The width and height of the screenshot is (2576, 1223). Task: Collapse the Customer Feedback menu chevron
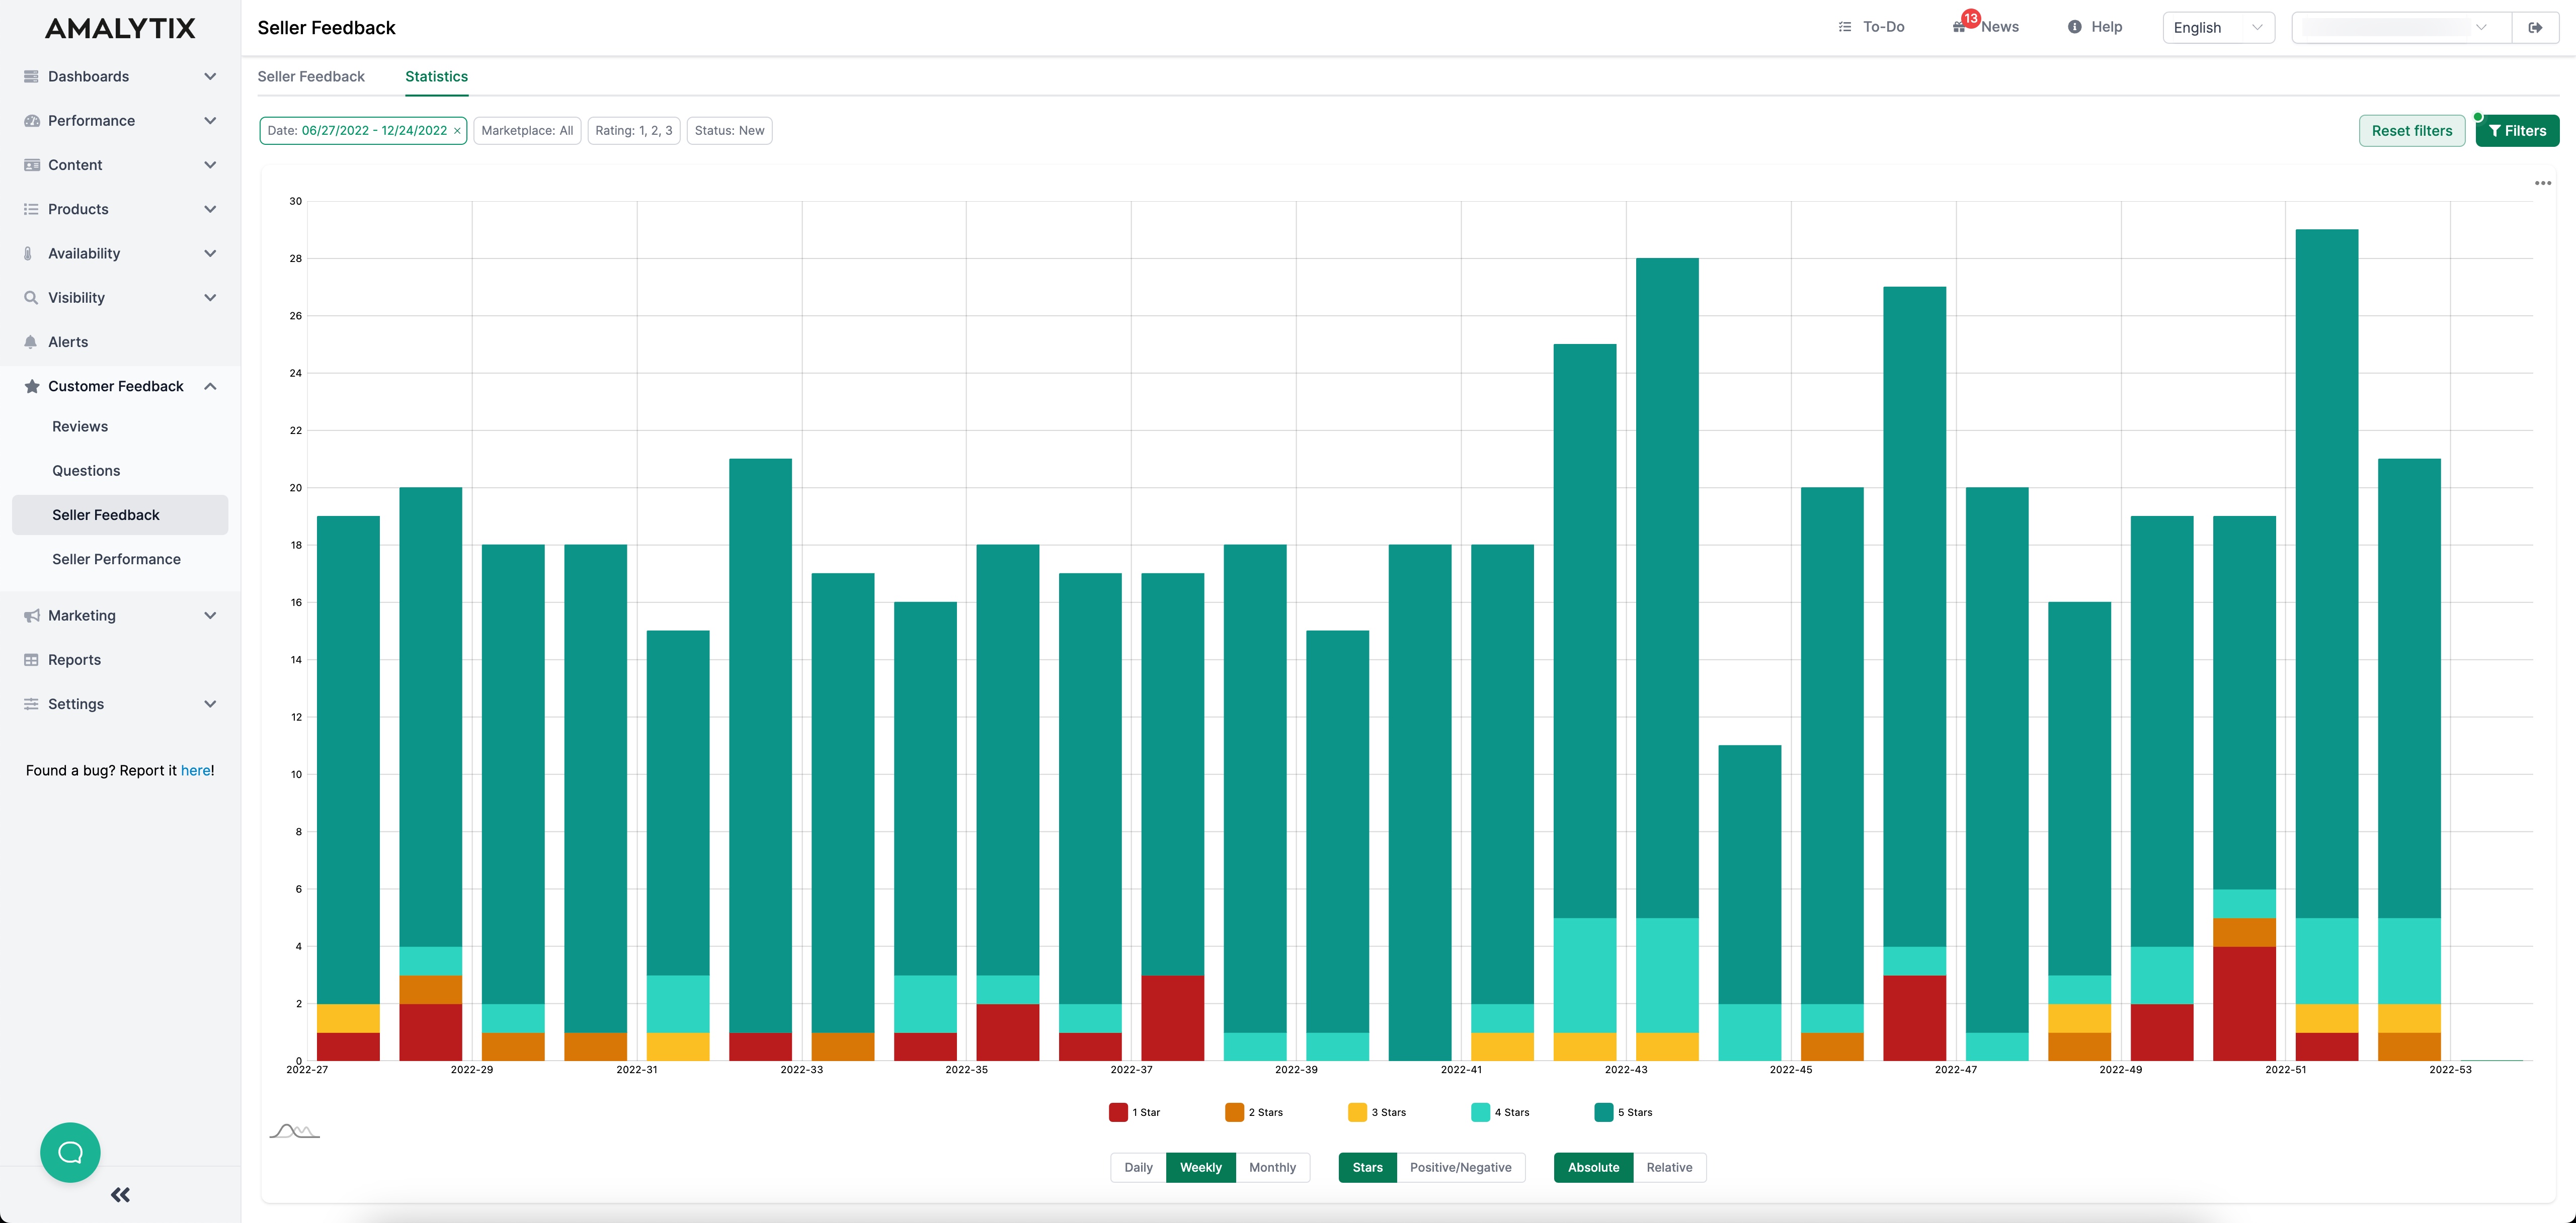210,386
